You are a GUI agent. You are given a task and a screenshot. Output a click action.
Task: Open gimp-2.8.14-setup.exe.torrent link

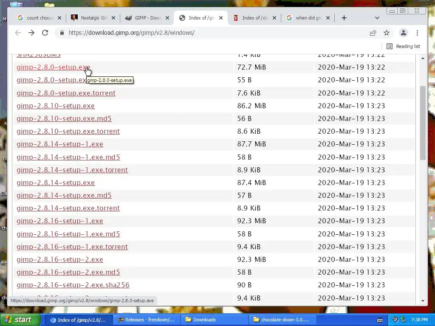click(68, 208)
